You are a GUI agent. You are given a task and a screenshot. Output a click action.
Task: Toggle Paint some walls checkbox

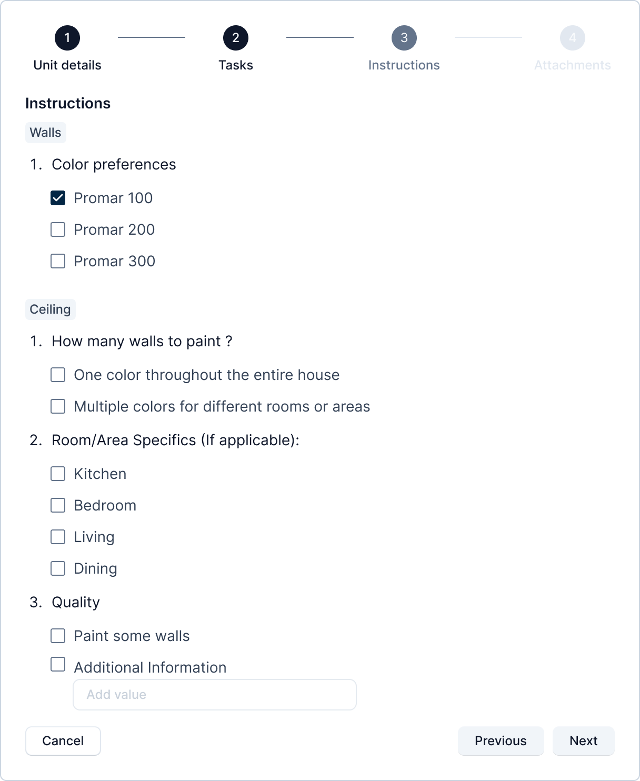click(58, 636)
